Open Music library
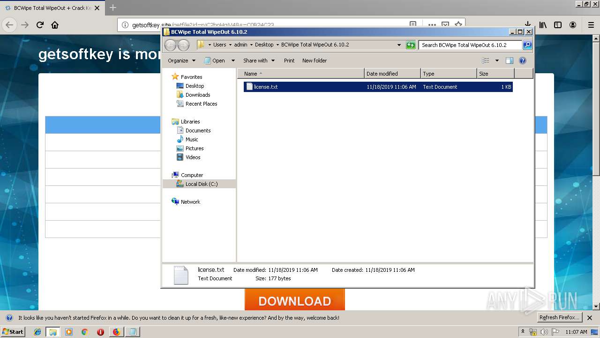The height and width of the screenshot is (338, 600). [x=192, y=139]
